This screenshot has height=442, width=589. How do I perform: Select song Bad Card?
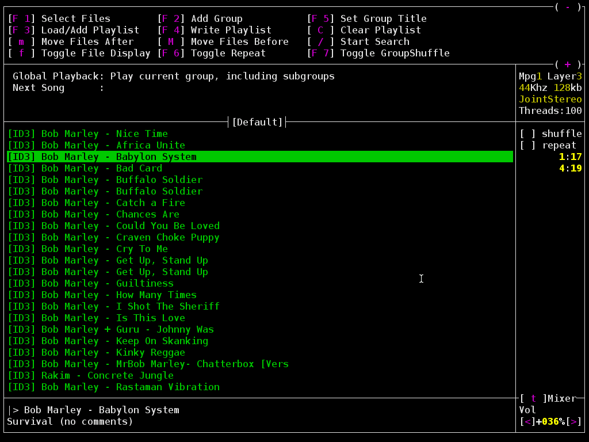pyautogui.click(x=260, y=169)
